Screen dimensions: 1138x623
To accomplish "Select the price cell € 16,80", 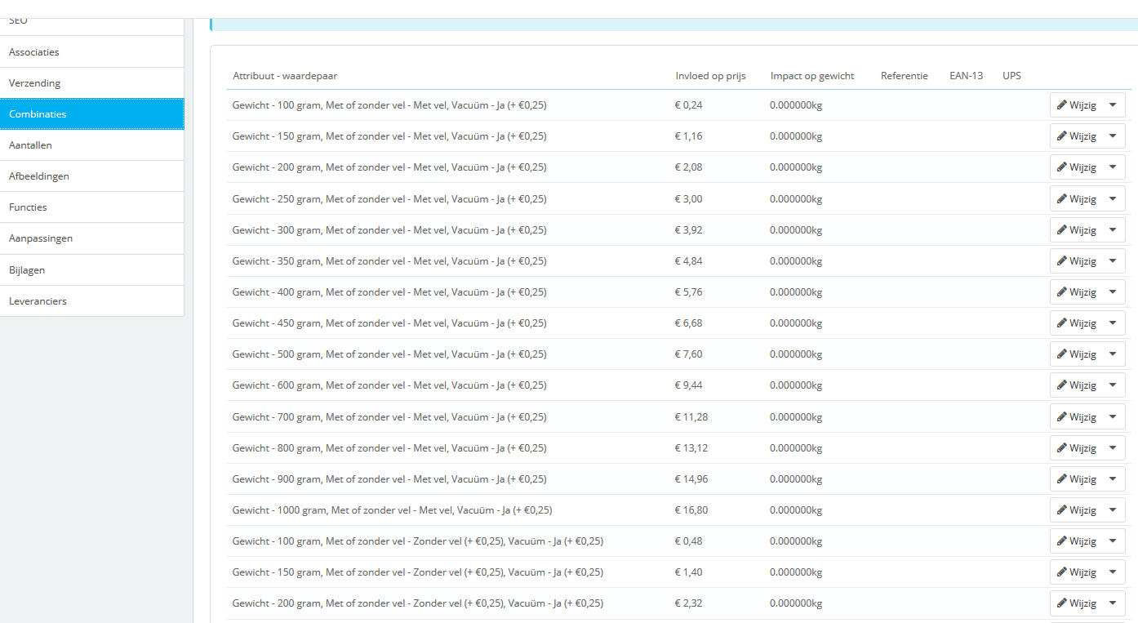I will tap(691, 510).
